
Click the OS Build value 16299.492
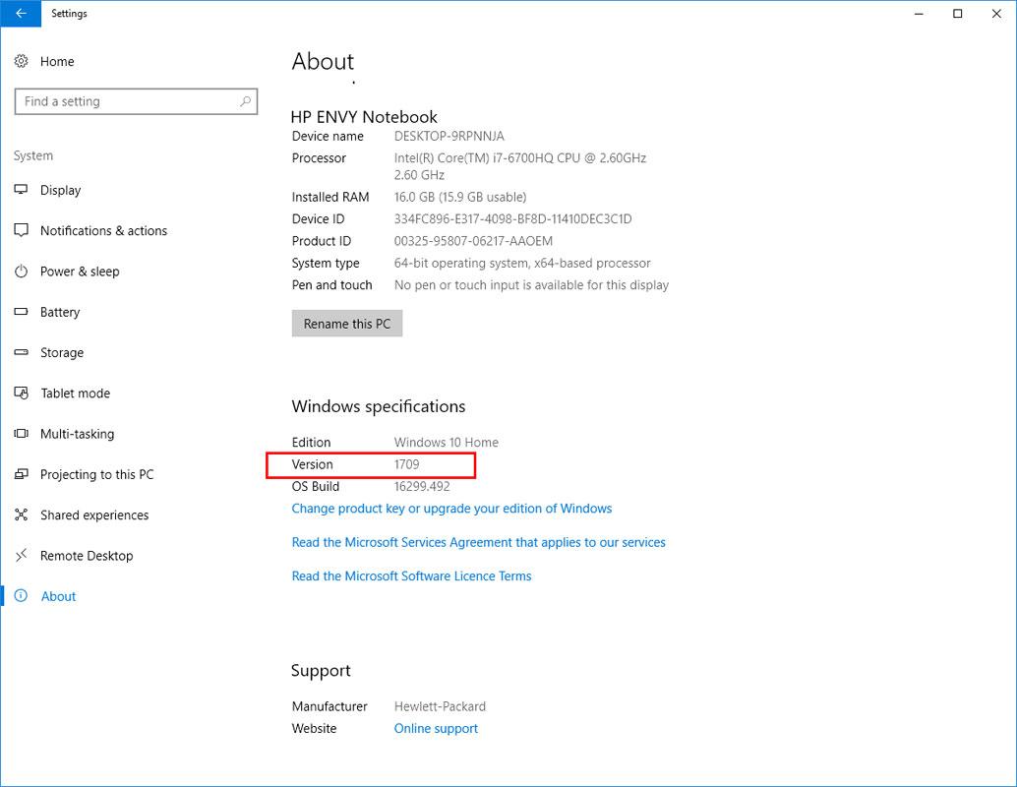[x=422, y=487]
